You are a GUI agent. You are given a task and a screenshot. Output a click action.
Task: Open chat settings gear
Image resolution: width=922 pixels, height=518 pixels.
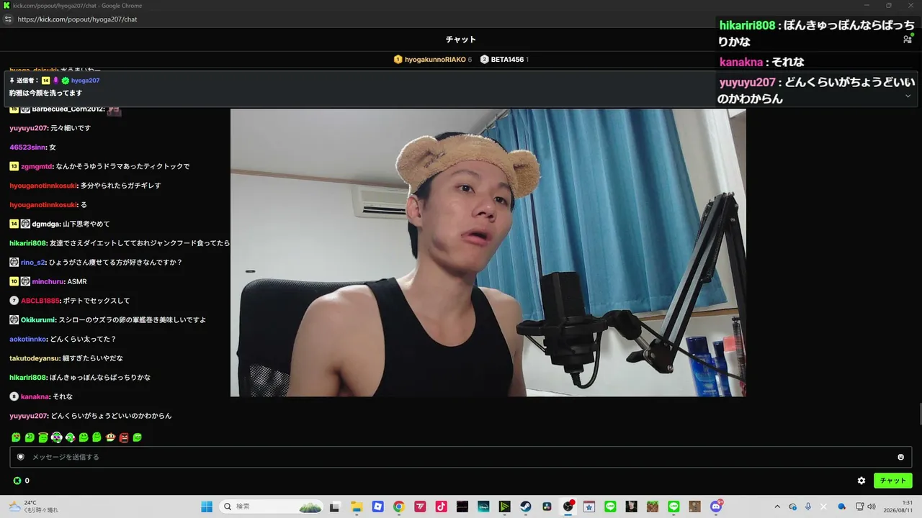[x=861, y=481]
